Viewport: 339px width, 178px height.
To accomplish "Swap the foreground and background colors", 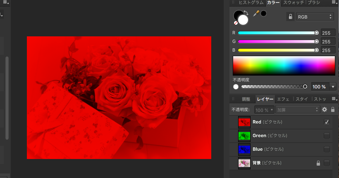I will 246,12.
